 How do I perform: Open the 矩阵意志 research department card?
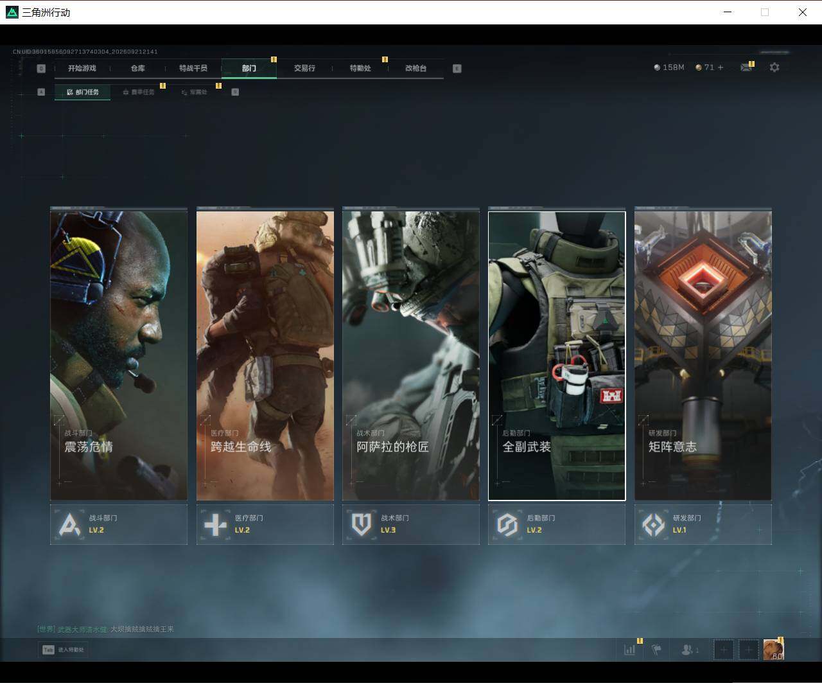pos(703,355)
